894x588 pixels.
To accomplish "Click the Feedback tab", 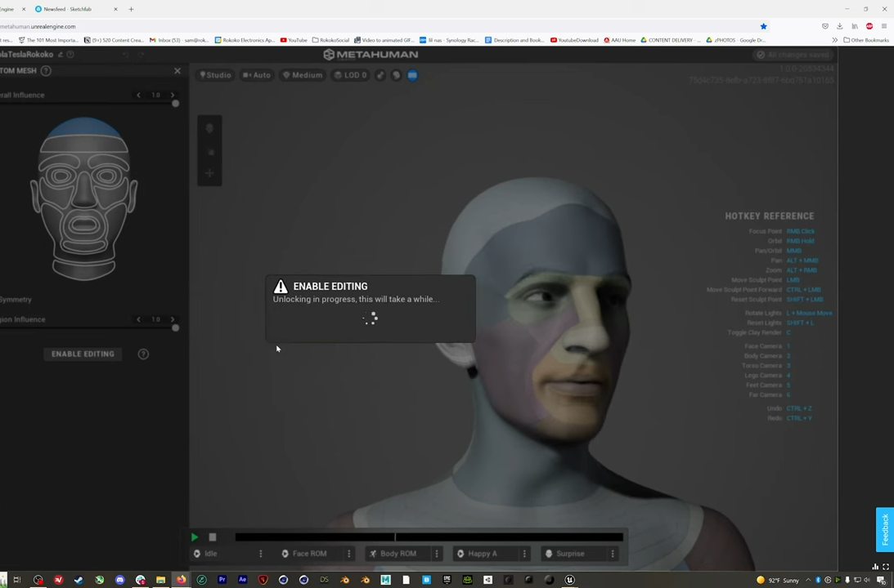I will pos(885,529).
